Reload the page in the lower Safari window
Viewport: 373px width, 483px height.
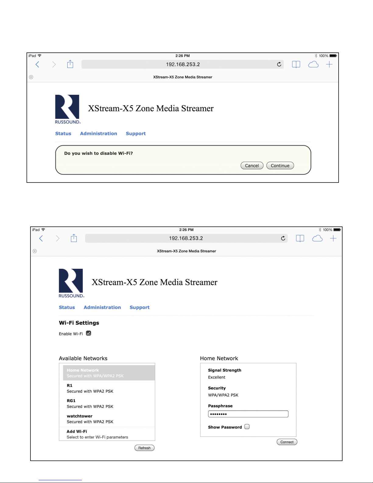tap(283, 238)
